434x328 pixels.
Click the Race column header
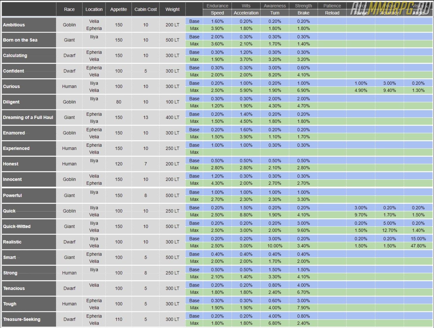coord(69,9)
